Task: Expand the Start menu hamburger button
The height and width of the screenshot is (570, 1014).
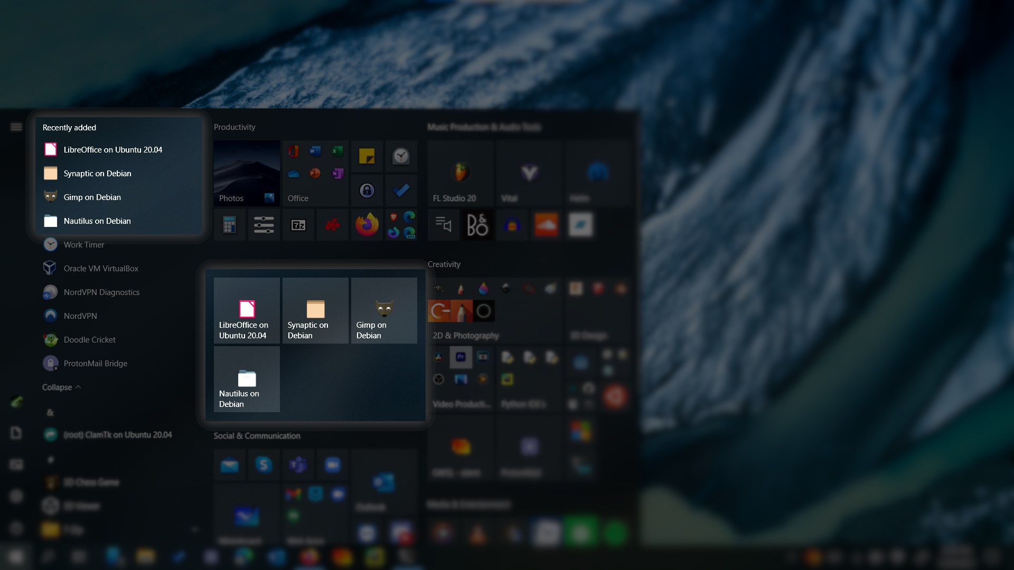Action: pos(16,127)
